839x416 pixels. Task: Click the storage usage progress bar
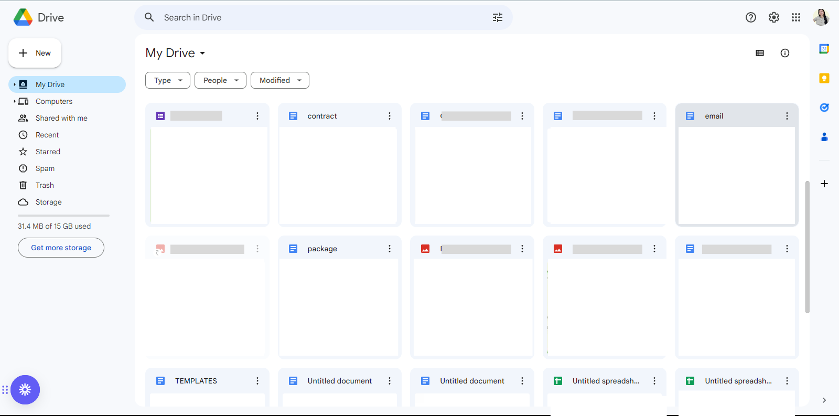click(63, 216)
